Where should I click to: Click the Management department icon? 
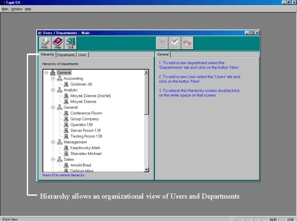click(x=60, y=142)
